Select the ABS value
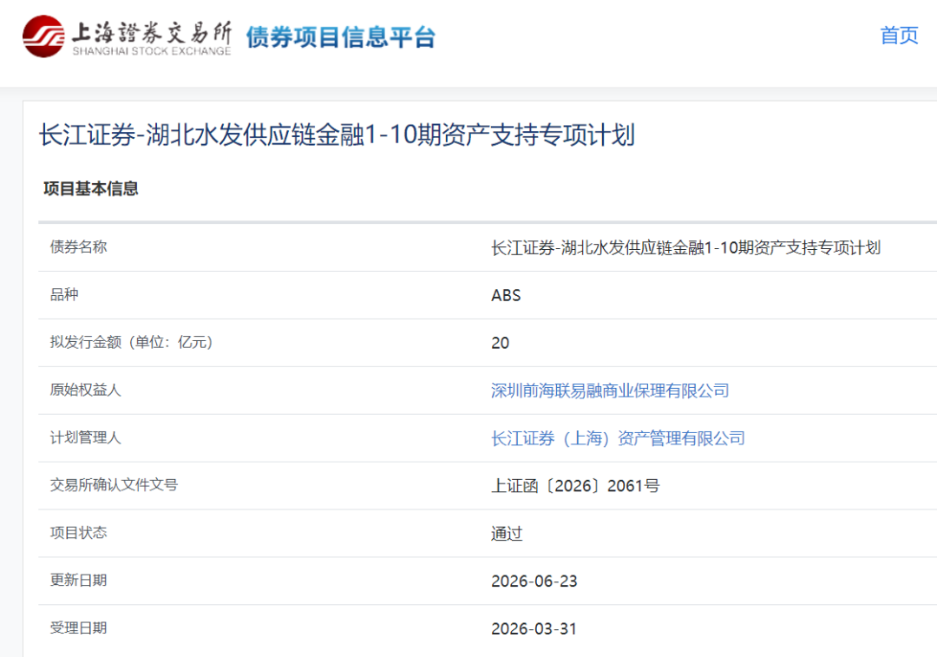This screenshot has width=937, height=657. pyautogui.click(x=506, y=295)
